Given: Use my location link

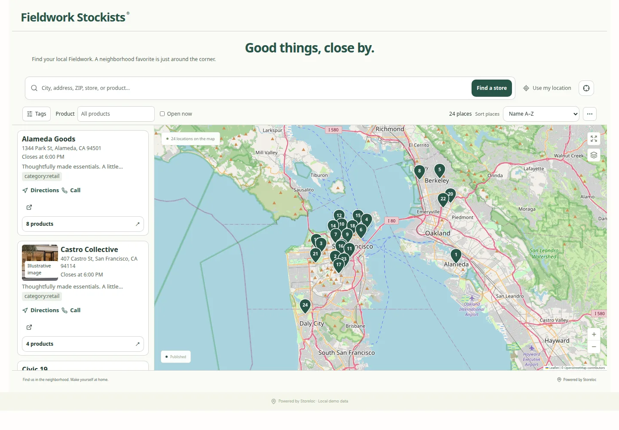Looking at the screenshot, I should pos(547,88).
